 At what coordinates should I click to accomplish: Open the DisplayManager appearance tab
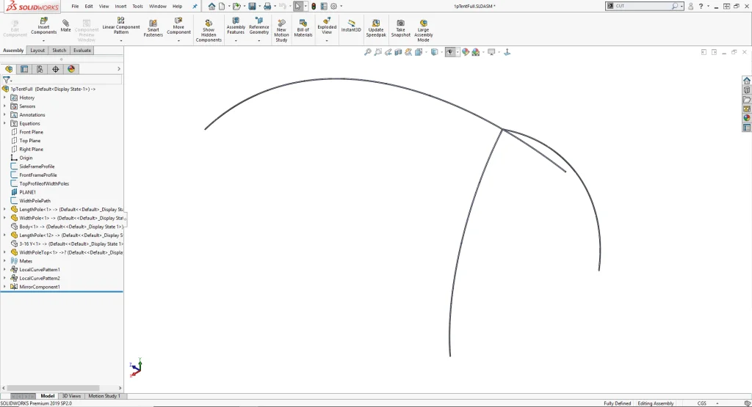(x=71, y=69)
